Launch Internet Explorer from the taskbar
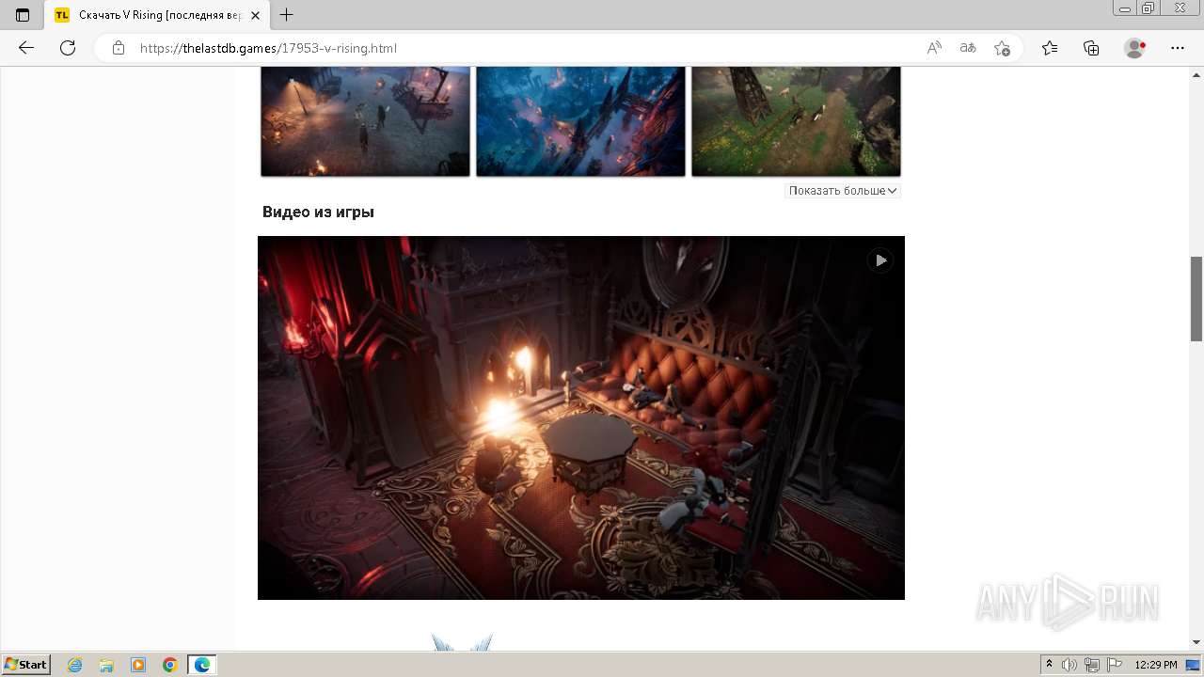Screen dimensions: 1204x677 (75, 665)
